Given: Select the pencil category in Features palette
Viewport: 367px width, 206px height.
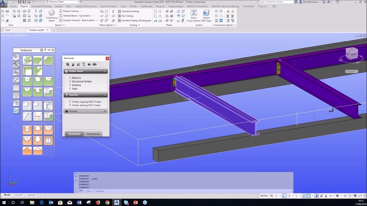Looking at the screenshot, I should [x=16, y=57].
